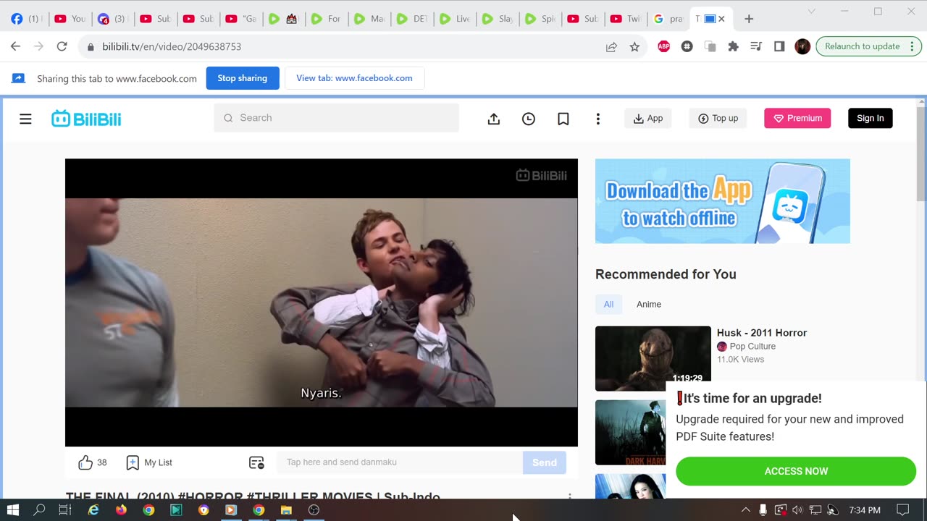Screen dimensions: 927x521
Task: Click the Top up button
Action: [718, 119]
